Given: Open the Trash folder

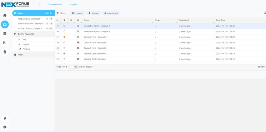Looking at the screenshot, I should point(33,55).
